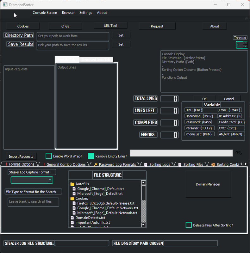This screenshot has height=253, width=250.
Task: Click the OK button
Action: tap(205, 99)
